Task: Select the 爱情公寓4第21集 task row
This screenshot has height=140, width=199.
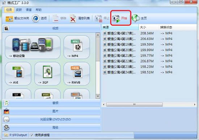Action: (x=149, y=56)
